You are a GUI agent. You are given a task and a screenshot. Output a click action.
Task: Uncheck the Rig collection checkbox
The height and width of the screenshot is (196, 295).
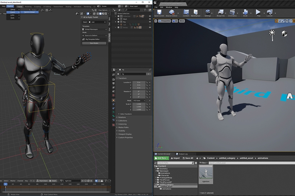click(x=118, y=22)
